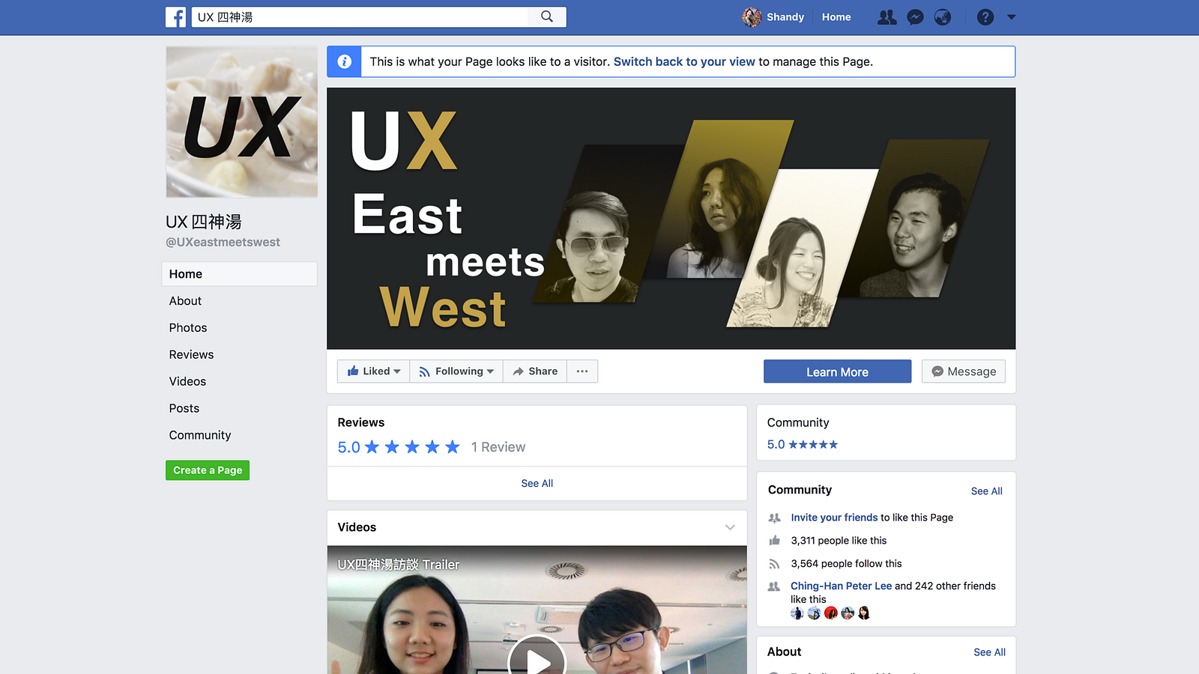This screenshot has height=674, width=1199.
Task: Open the Photos tab in the sidebar
Action: tap(188, 328)
